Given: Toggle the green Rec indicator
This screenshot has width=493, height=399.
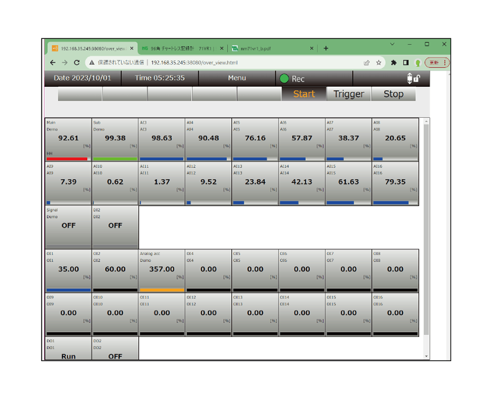Looking at the screenshot, I should pyautogui.click(x=284, y=79).
